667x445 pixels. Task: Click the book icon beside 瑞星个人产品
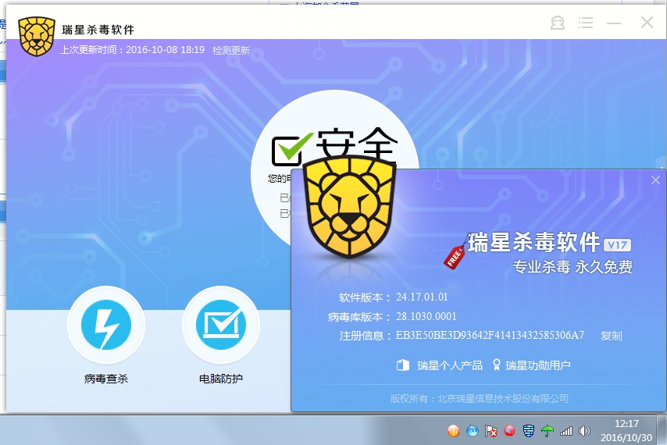tap(402, 365)
